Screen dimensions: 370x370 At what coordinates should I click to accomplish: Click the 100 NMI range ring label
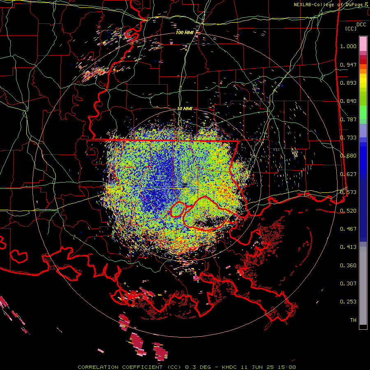coord(184,32)
